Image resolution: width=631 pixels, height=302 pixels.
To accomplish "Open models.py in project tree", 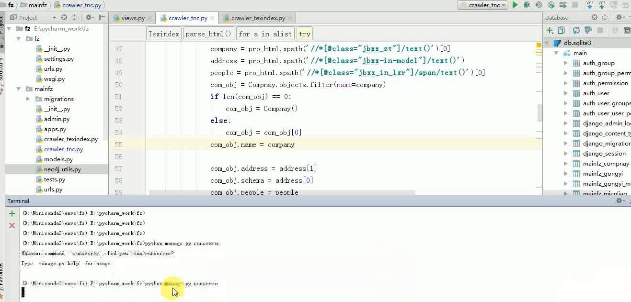I will coord(58,159).
